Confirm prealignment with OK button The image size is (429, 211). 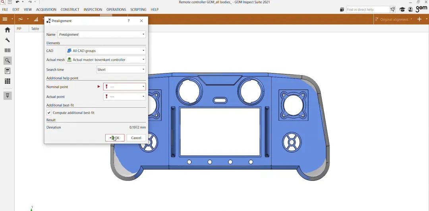point(115,138)
